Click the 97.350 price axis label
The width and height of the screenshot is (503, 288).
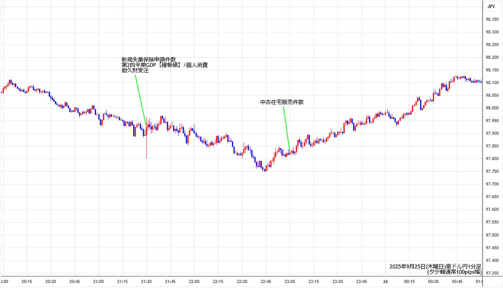point(492,273)
